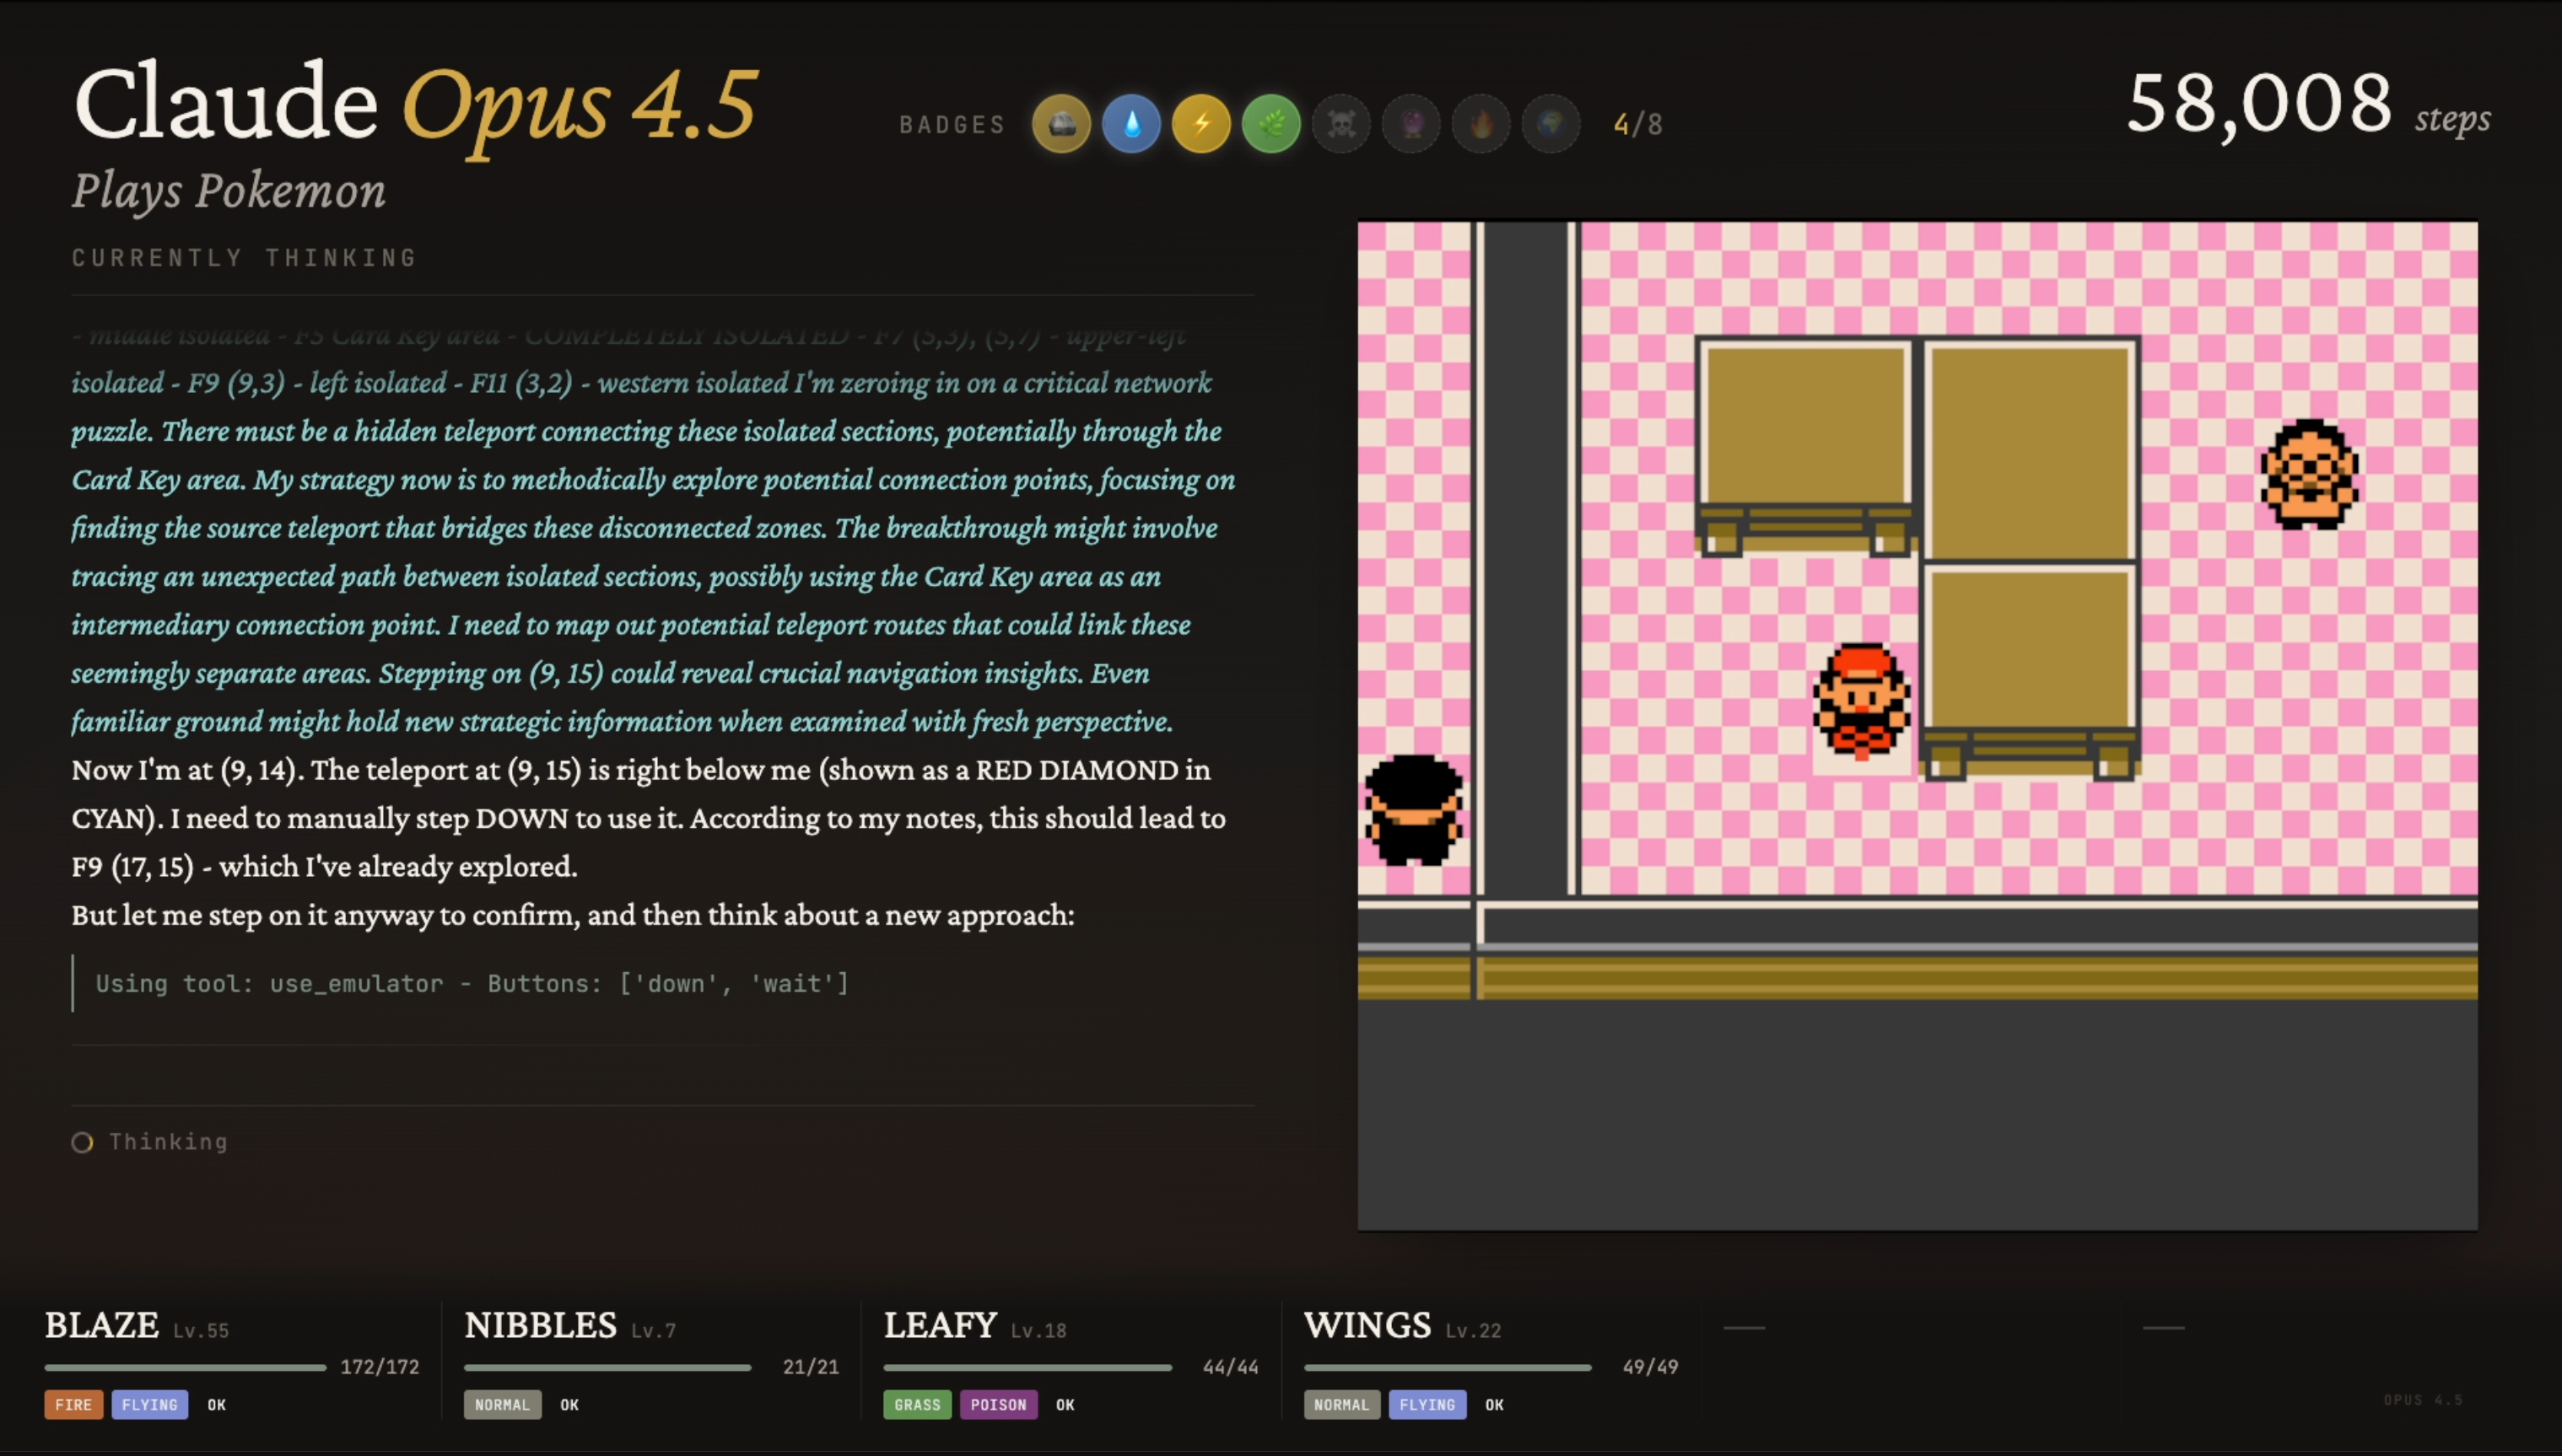Image resolution: width=2562 pixels, height=1456 pixels.
Task: Click NIBBLES' HP bar
Action: coord(607,1367)
